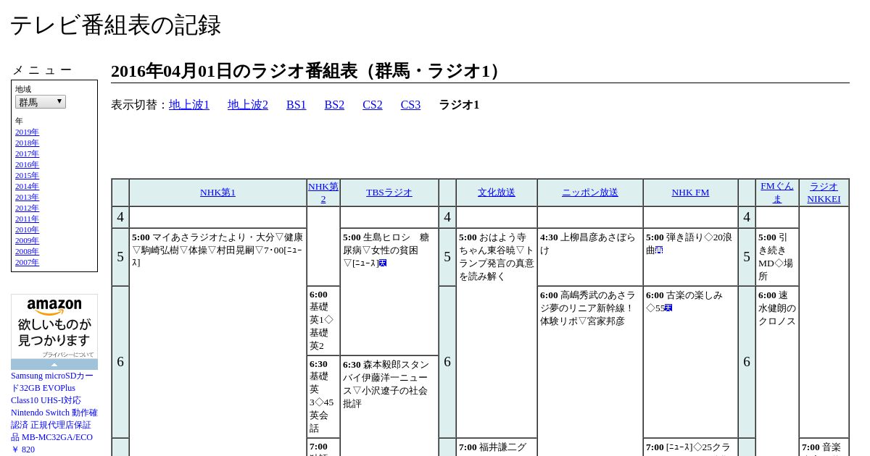Open the 2013年 archive link
This screenshot has width=870, height=456.
point(27,197)
